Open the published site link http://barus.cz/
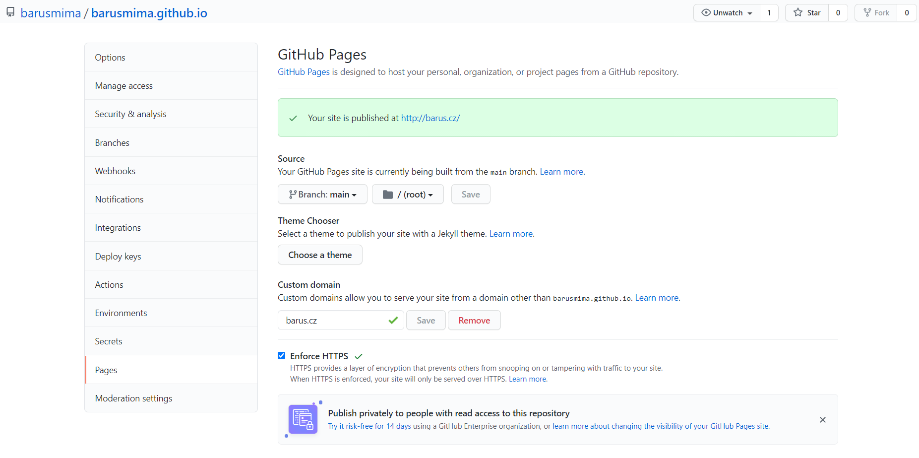The width and height of the screenshot is (919, 458). (x=430, y=118)
